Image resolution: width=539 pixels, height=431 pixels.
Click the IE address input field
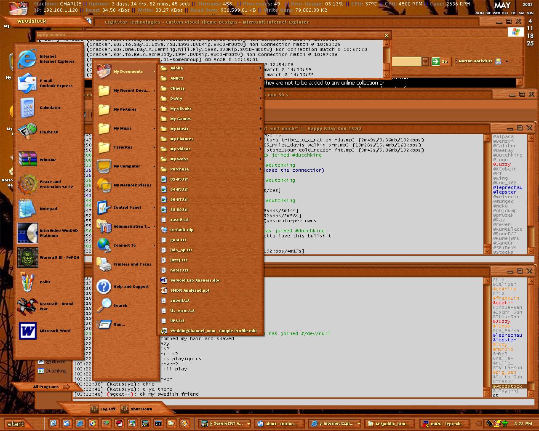(406, 61)
